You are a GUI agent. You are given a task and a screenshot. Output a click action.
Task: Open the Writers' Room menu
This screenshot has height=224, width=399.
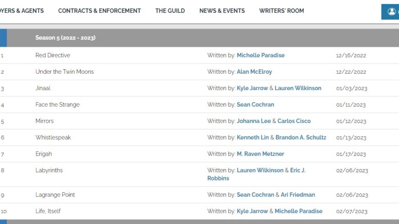pos(281,11)
